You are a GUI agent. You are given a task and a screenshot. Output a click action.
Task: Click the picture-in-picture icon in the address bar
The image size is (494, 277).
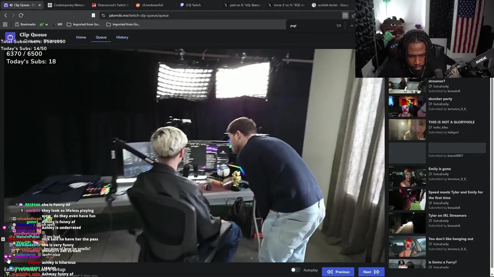[x=345, y=15]
